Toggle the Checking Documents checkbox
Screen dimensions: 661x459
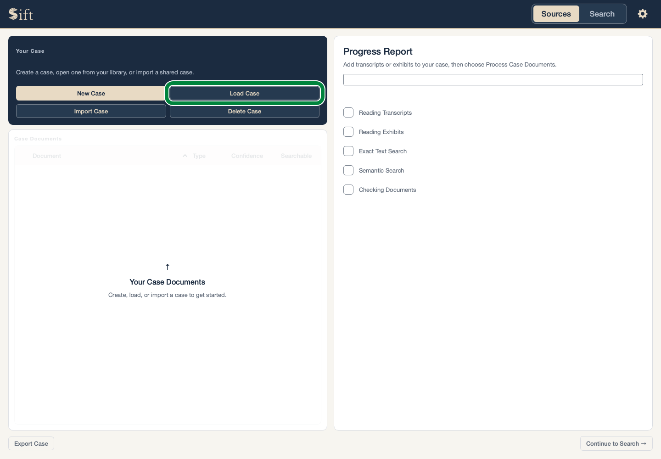coord(348,190)
